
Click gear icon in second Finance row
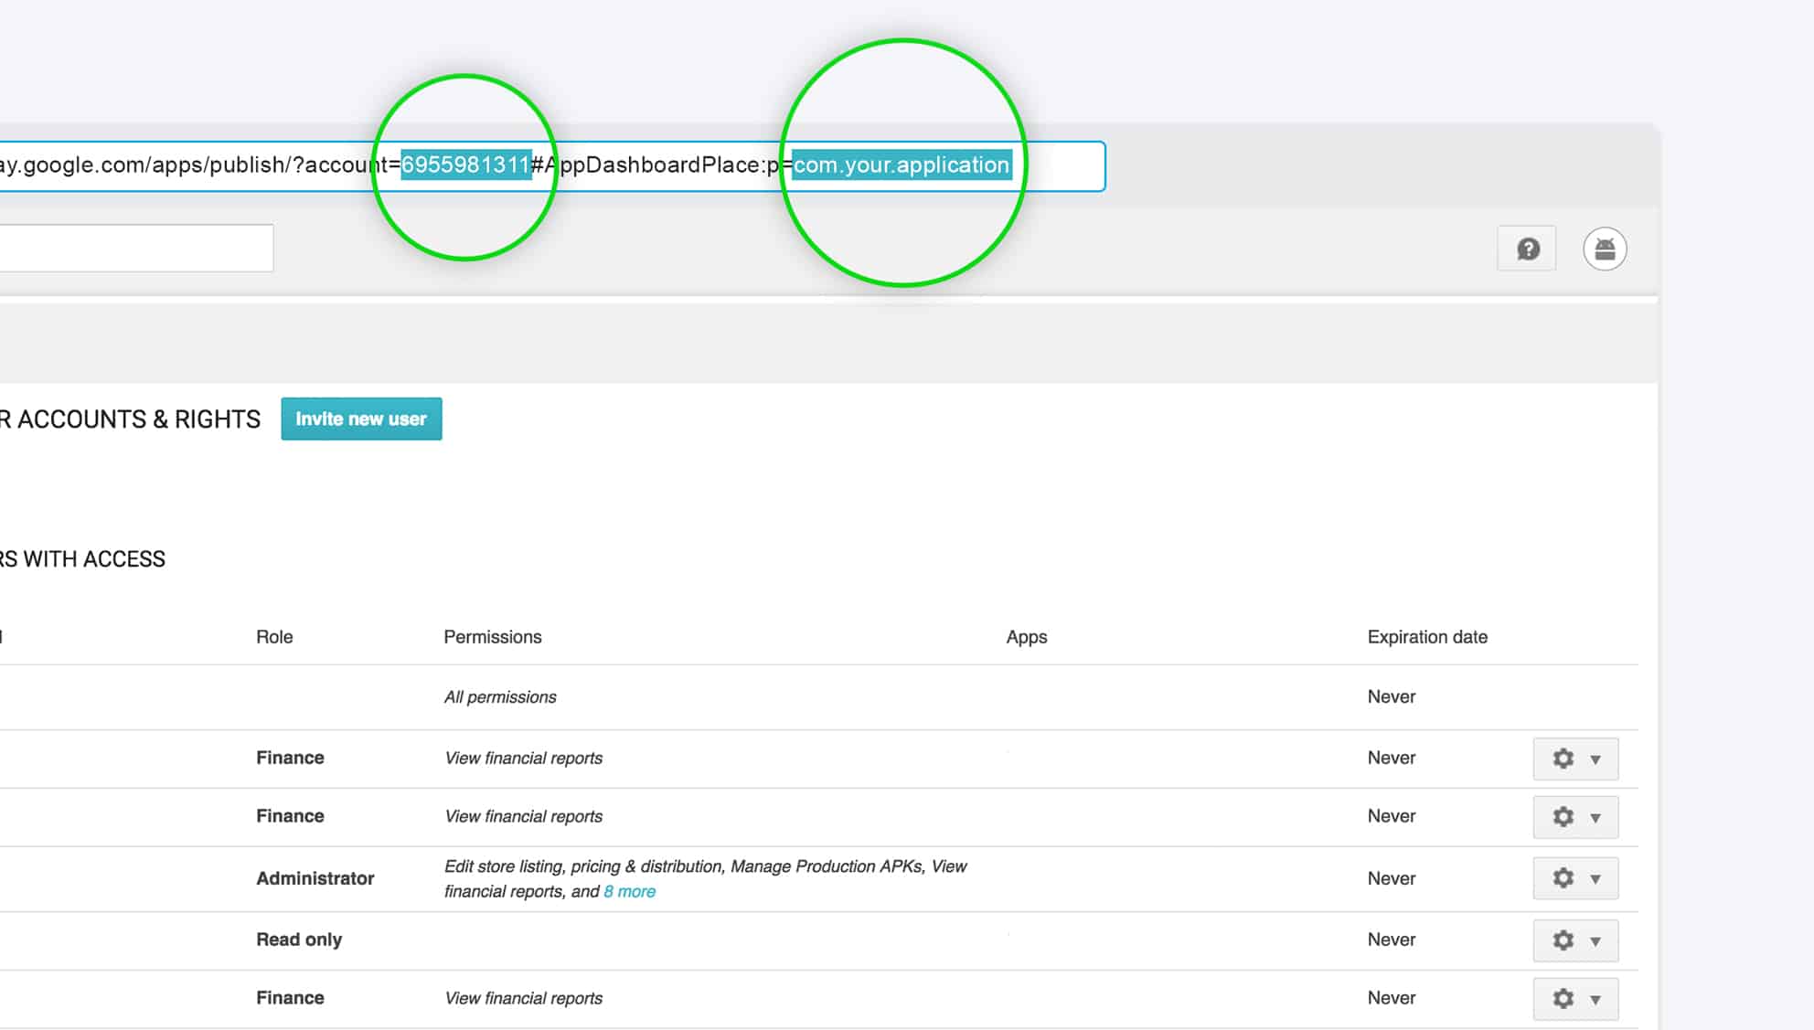tap(1563, 817)
